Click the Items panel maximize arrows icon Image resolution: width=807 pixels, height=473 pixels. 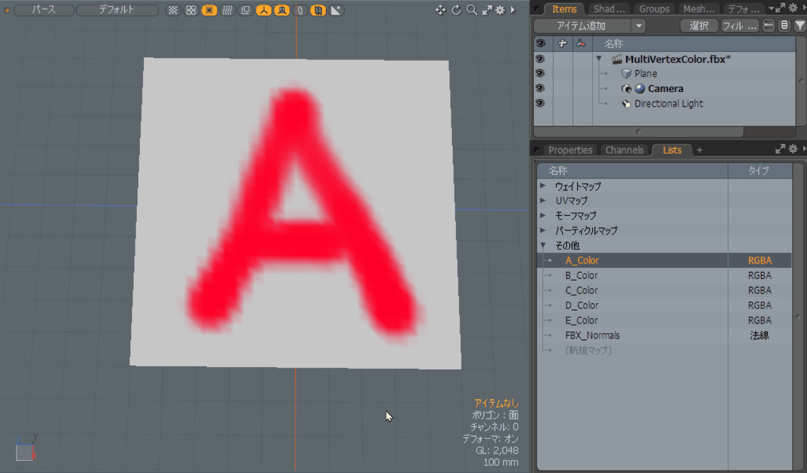pos(781,8)
